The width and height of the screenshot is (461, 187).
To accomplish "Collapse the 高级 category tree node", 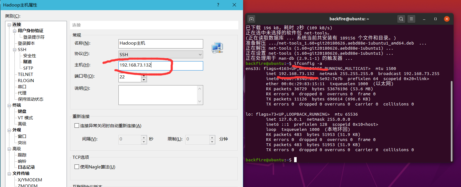I will click(9, 149).
